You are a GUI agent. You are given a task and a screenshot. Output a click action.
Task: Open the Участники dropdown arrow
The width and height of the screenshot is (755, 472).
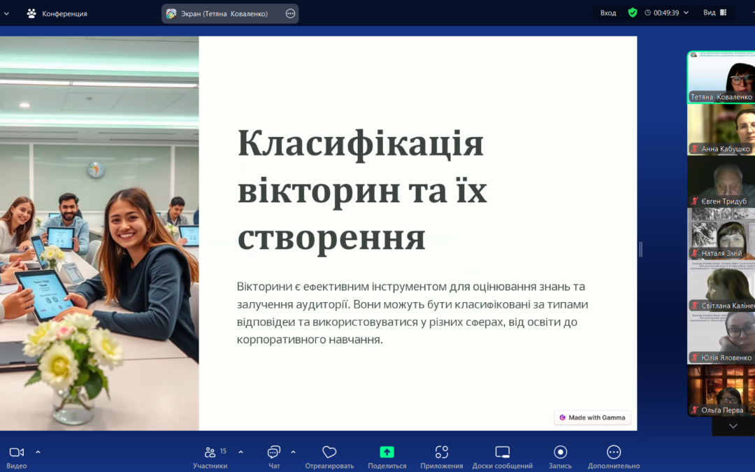(240, 450)
